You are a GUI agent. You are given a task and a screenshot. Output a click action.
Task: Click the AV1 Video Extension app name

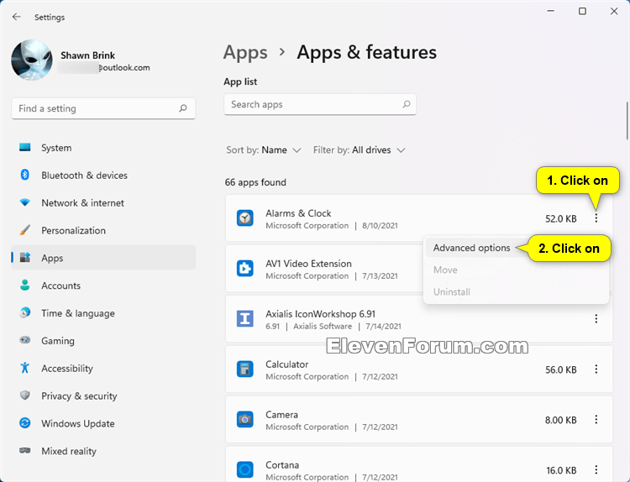pos(308,264)
